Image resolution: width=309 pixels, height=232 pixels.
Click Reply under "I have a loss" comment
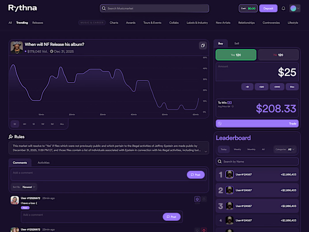click(25, 208)
